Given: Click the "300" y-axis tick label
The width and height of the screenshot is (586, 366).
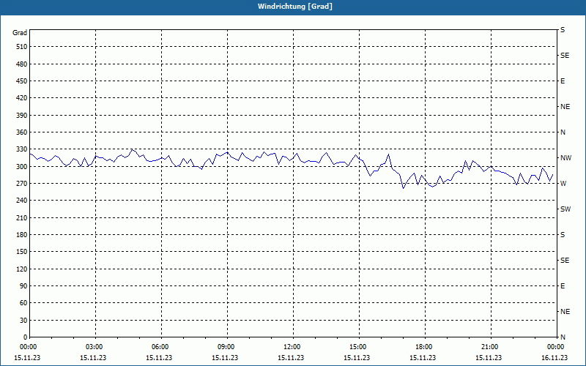Looking at the screenshot, I should (x=22, y=167).
